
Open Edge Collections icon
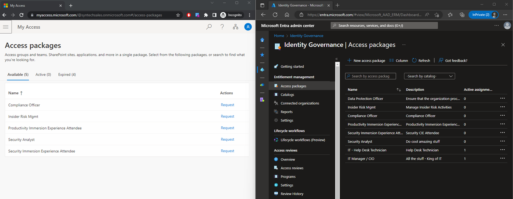point(462,14)
